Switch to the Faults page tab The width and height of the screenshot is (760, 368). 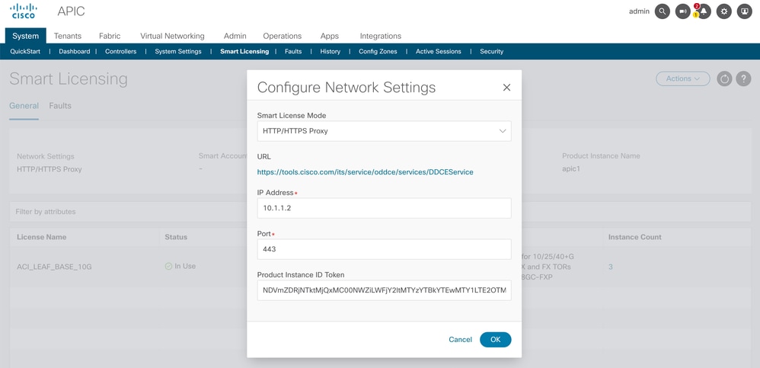point(60,106)
